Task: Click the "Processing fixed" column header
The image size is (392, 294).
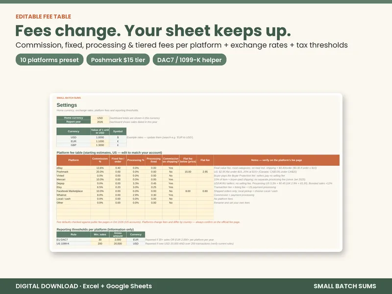Action: pyautogui.click(x=153, y=160)
